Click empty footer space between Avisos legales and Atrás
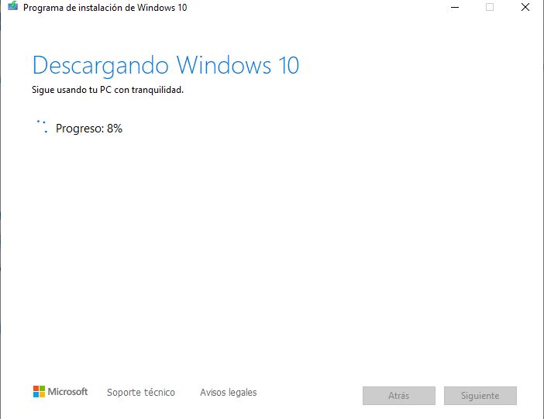This screenshot has width=544, height=419. [x=310, y=393]
